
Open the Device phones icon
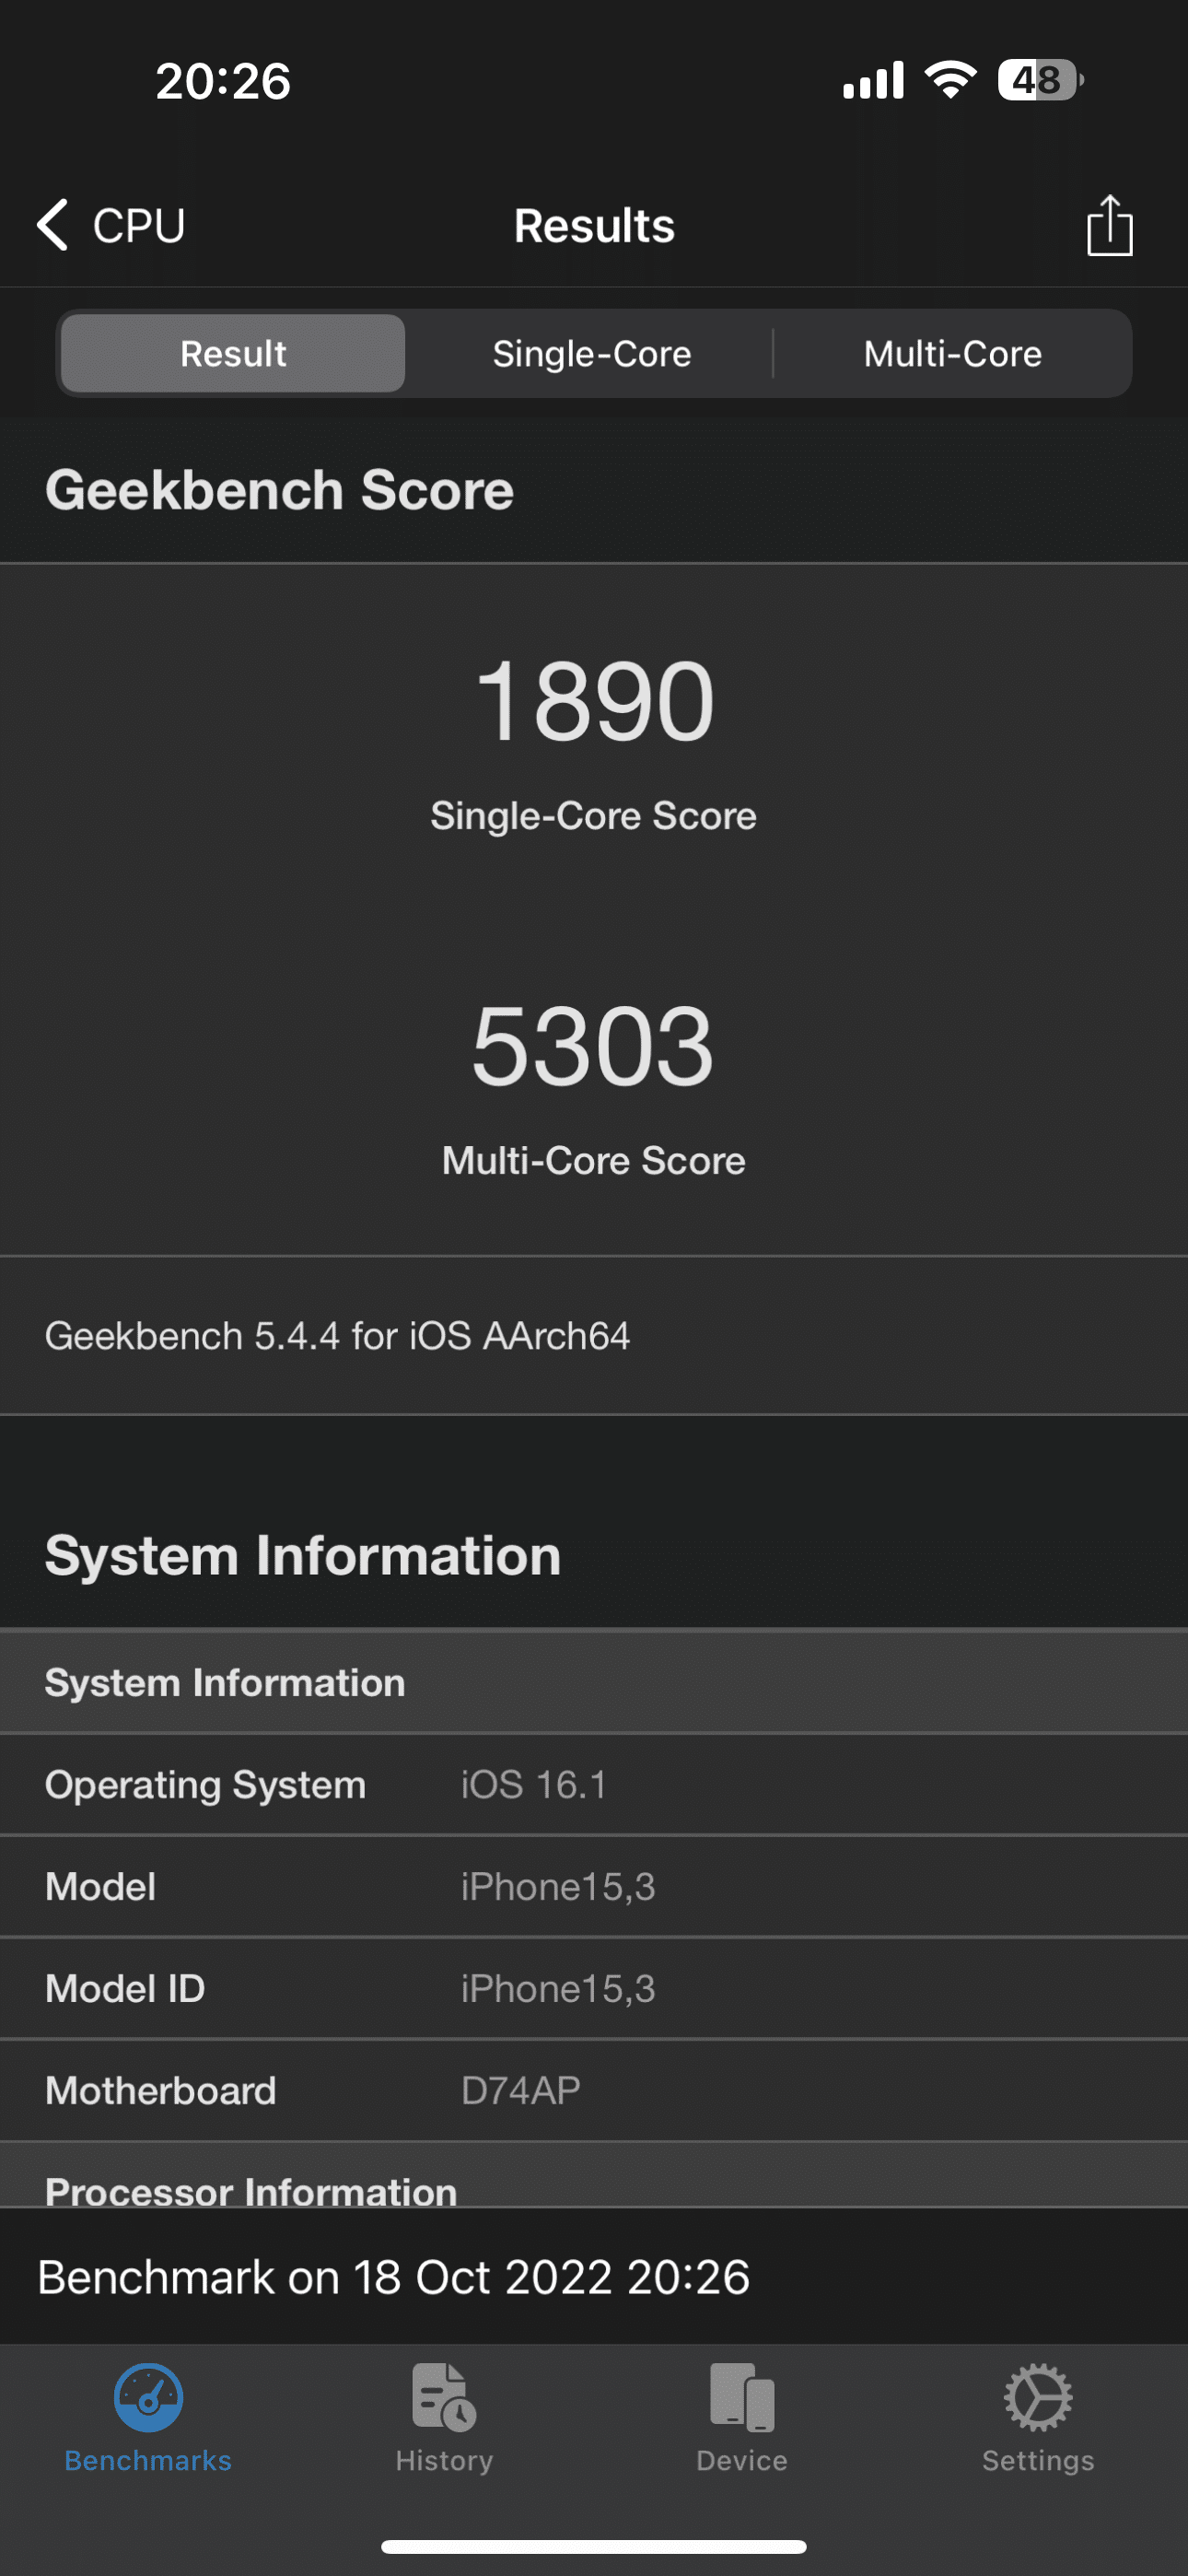pos(742,2397)
